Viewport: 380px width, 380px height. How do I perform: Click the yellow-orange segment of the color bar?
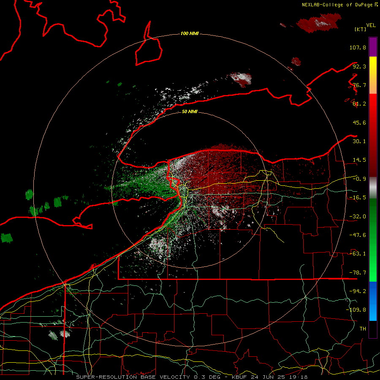tap(373, 75)
